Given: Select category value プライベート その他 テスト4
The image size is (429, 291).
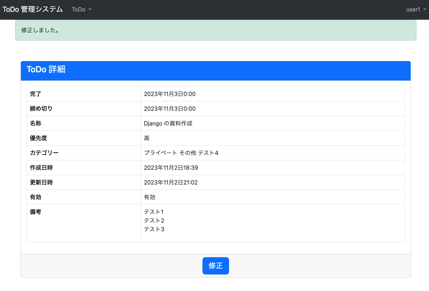Looking at the screenshot, I should click(181, 153).
